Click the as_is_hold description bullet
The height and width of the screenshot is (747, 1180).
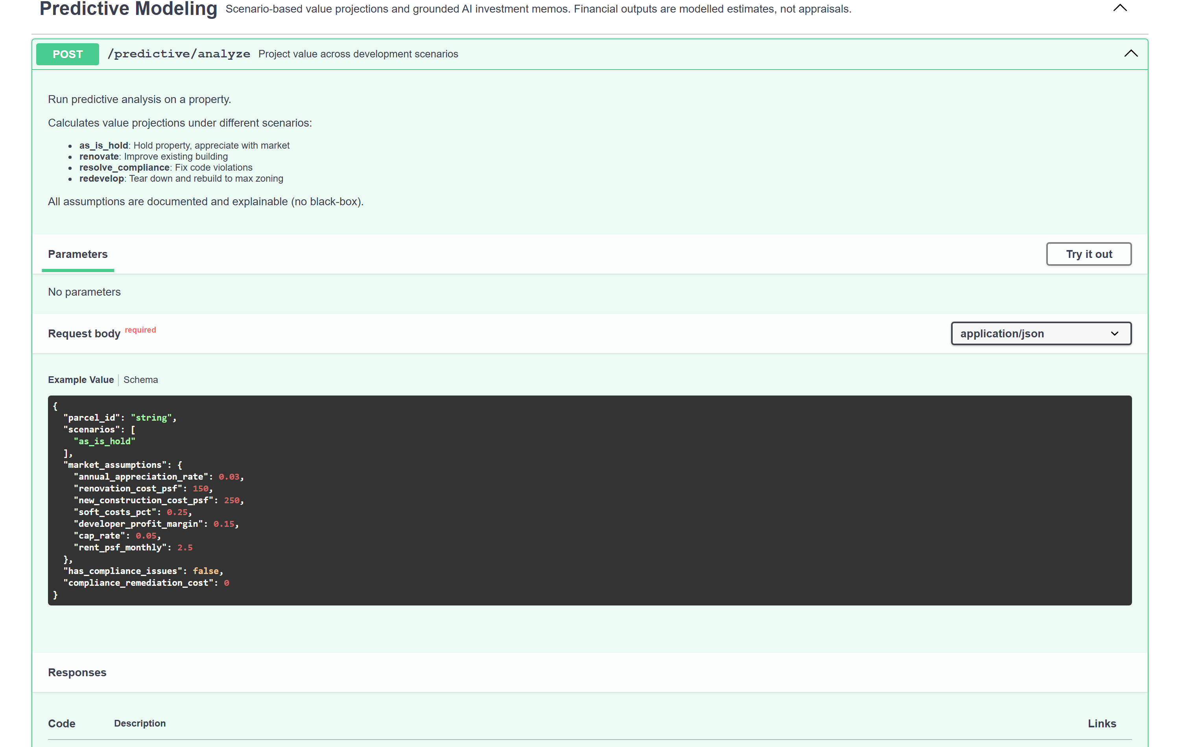(x=184, y=145)
